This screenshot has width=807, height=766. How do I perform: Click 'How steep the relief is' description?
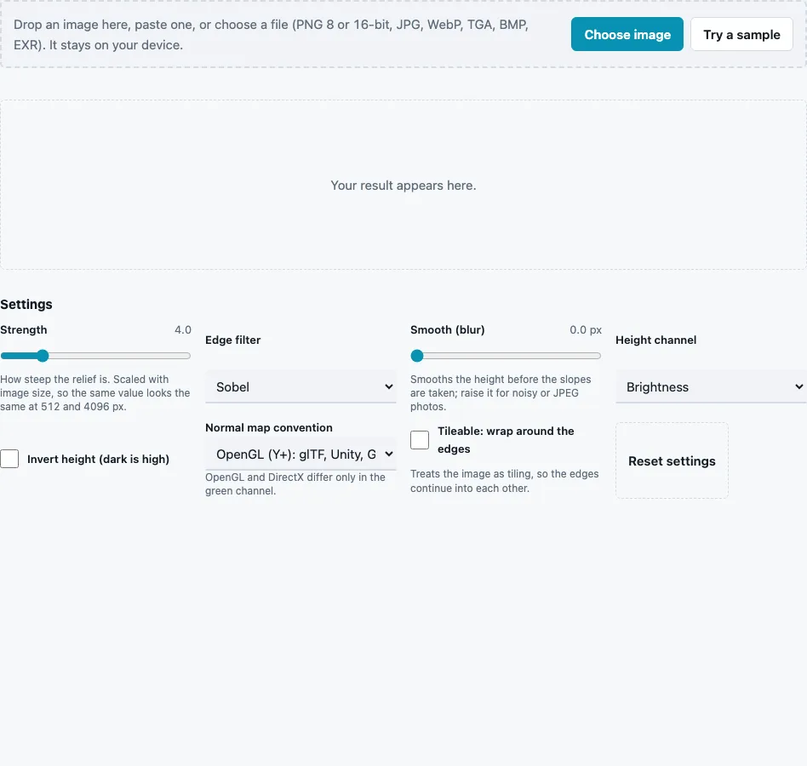tap(95, 392)
